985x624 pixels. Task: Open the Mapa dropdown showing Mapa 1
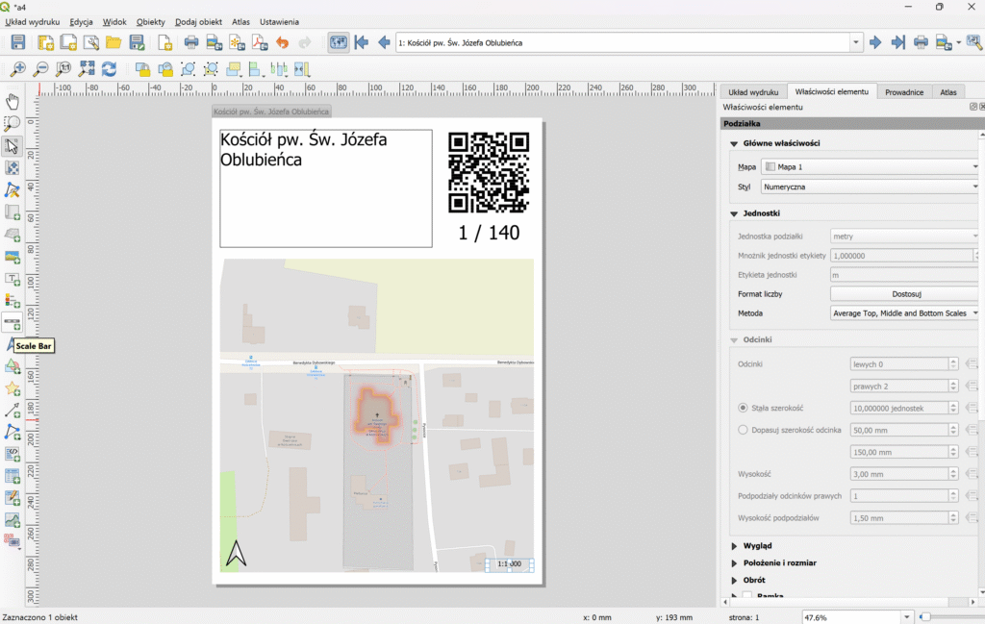870,166
